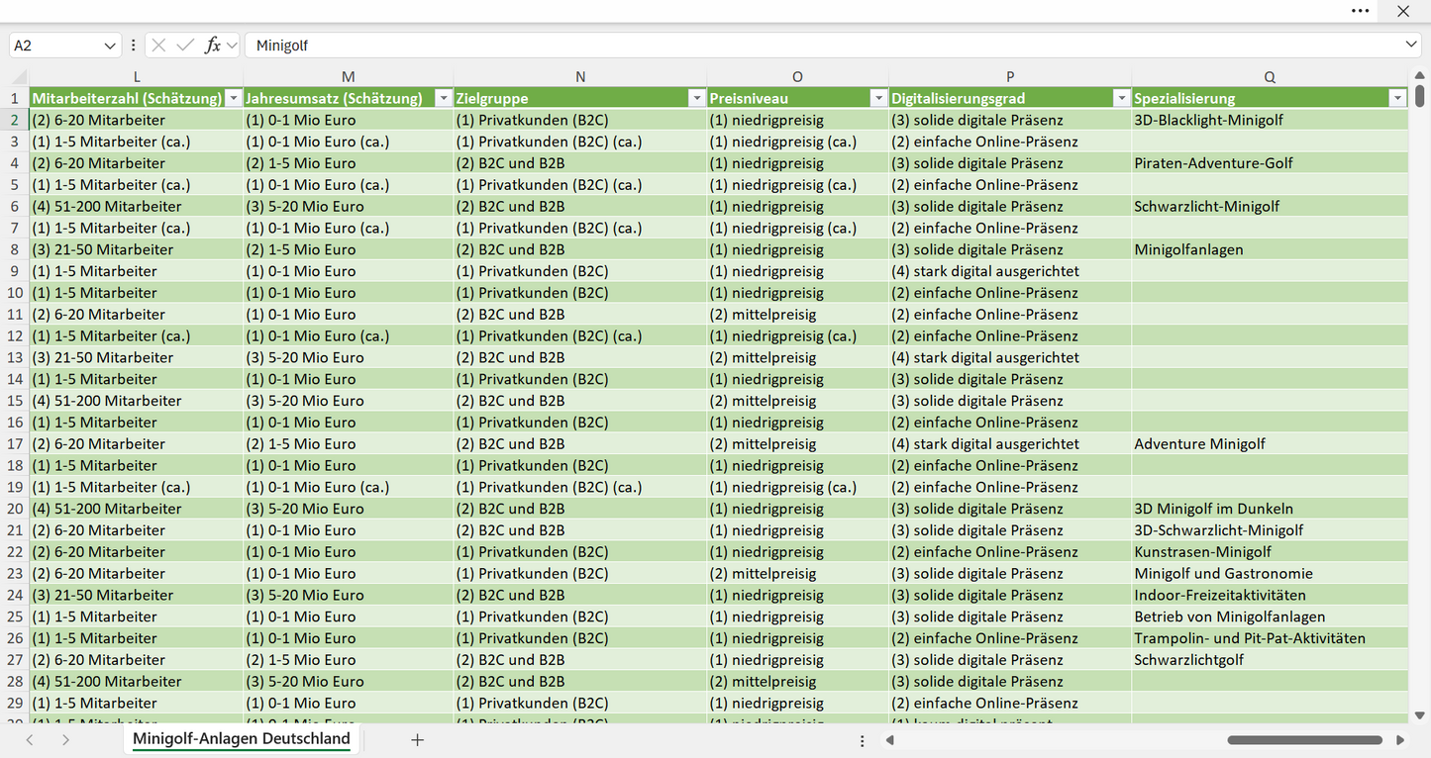This screenshot has width=1431, height=758.
Task: Click the horizontal scrollbar thumb
Action: point(1304,740)
